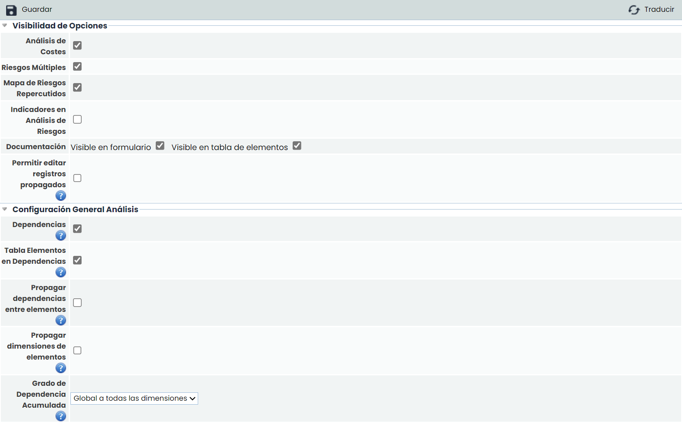Uncheck Mapa de Riesgos Repercutidos checkbox
Image resolution: width=682 pixels, height=423 pixels.
pos(77,87)
